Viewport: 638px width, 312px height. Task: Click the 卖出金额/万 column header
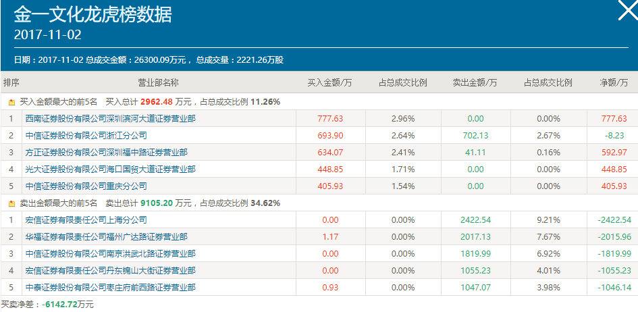point(475,83)
